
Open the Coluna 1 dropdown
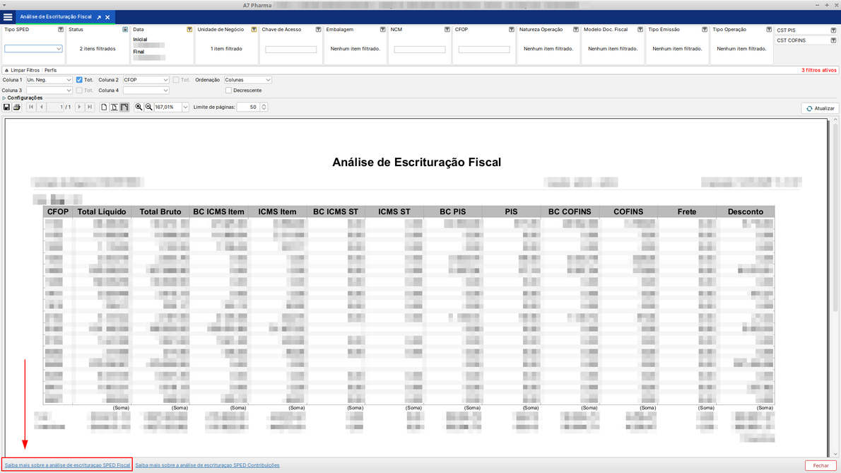(x=49, y=80)
